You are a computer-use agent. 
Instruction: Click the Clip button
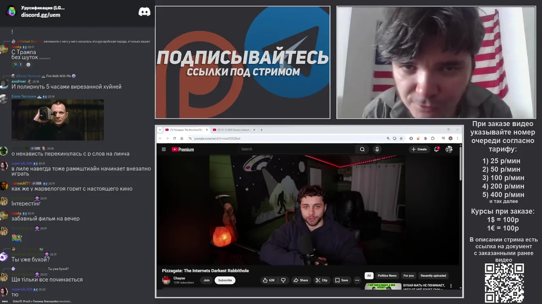321,280
